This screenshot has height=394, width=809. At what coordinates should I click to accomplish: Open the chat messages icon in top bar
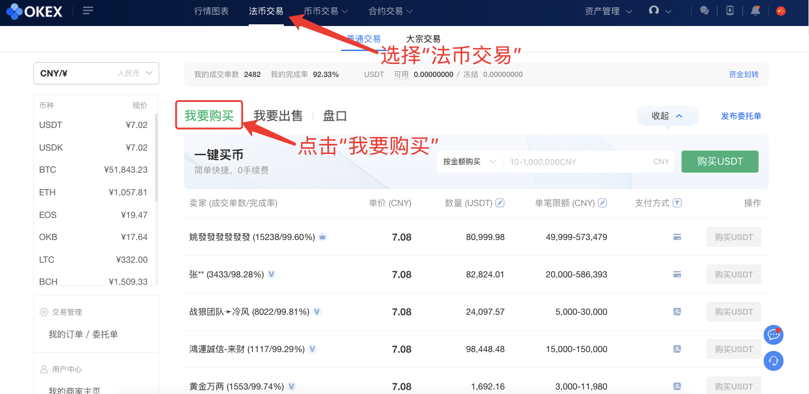(x=705, y=11)
